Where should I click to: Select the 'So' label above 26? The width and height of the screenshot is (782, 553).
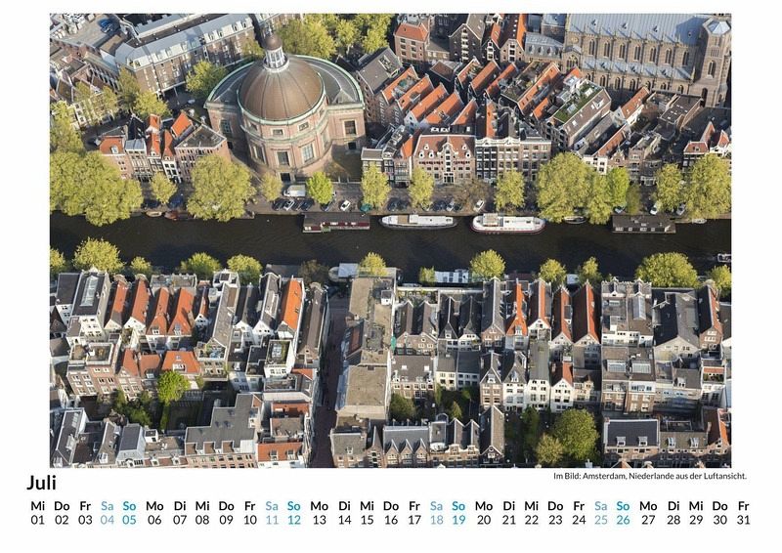coord(623,506)
